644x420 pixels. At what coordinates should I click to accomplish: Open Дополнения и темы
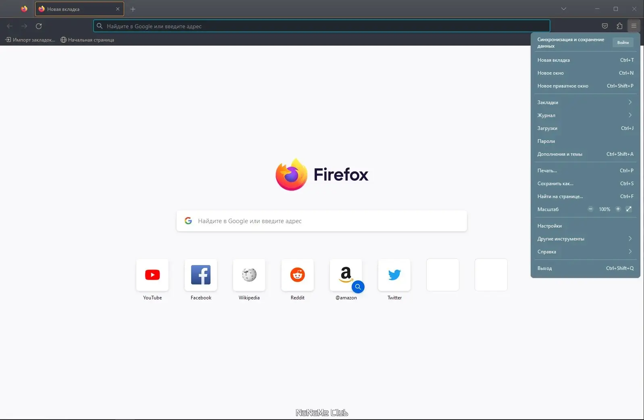coord(586,154)
